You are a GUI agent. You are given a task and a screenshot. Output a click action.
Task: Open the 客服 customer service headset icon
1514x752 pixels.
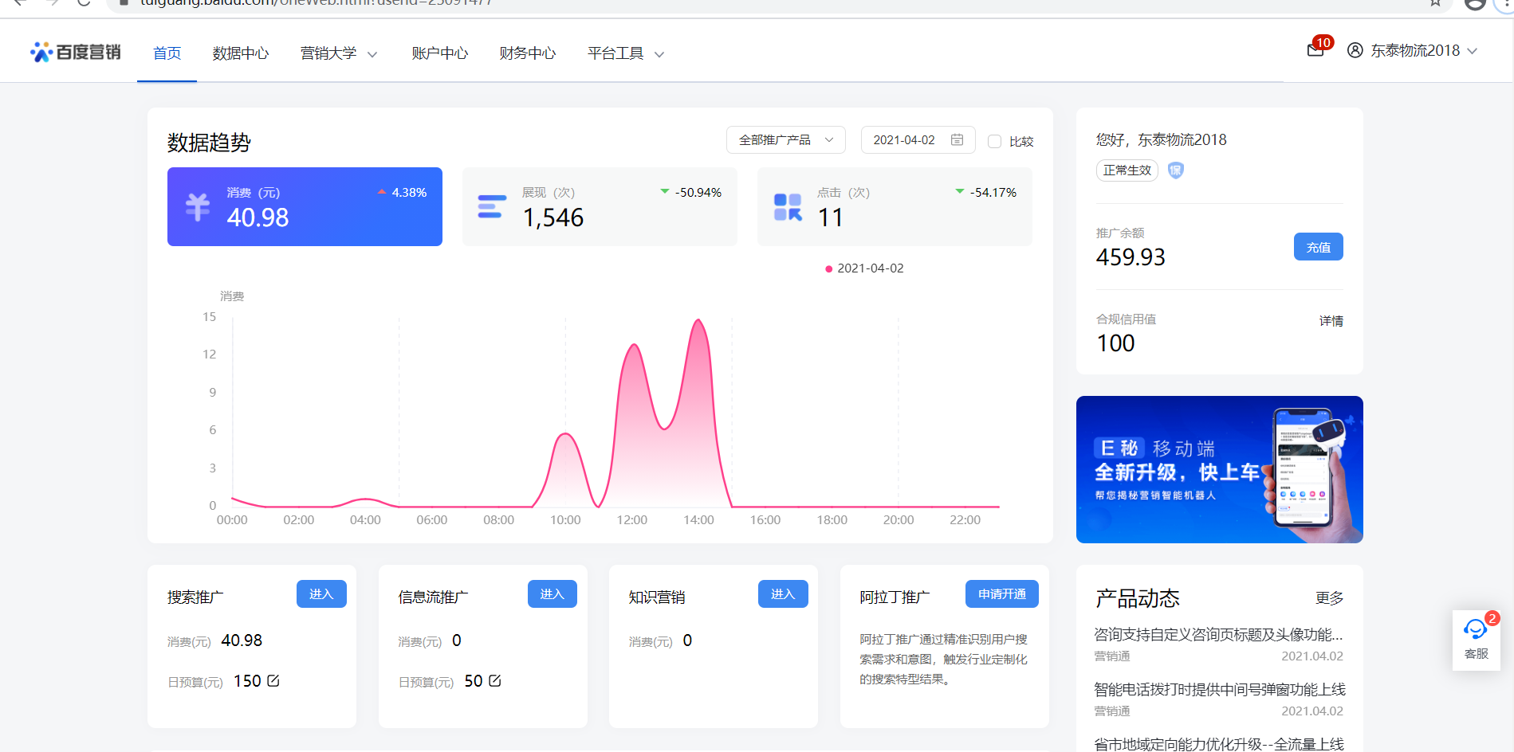click(1476, 629)
